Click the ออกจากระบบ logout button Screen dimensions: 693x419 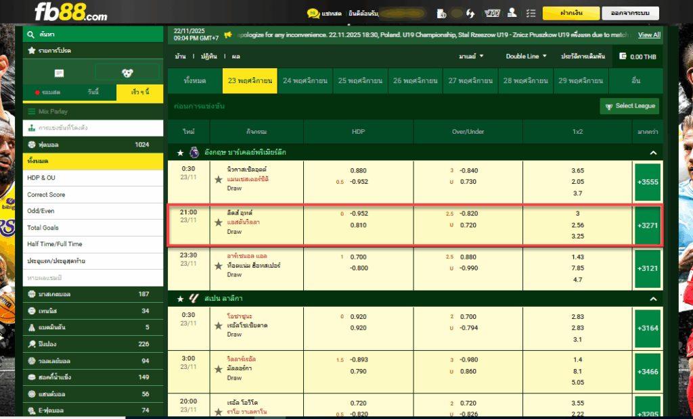[x=630, y=14]
